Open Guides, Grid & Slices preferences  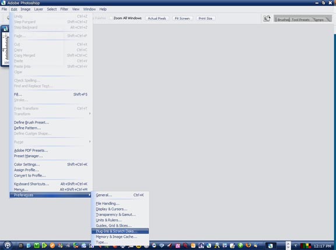click(x=120, y=226)
